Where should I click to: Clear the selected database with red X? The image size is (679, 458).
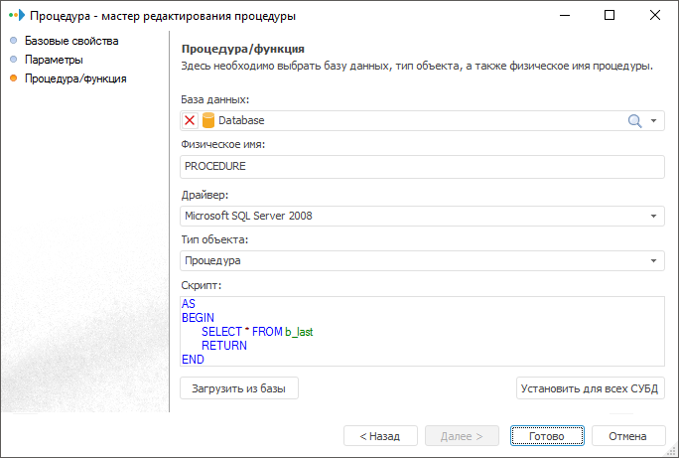(191, 120)
